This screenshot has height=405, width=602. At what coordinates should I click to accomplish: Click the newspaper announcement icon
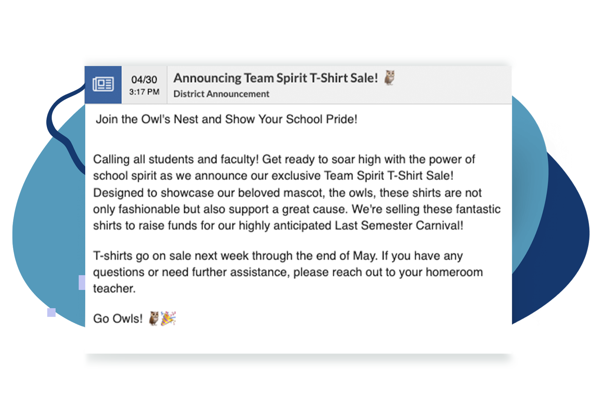(103, 84)
